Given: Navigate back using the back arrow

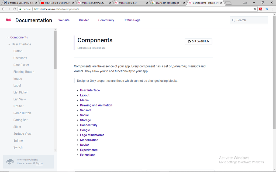Looking at the screenshot, I should pyautogui.click(x=3, y=9).
